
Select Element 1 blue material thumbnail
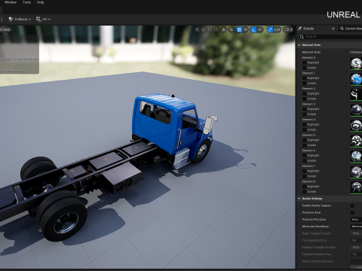click(356, 79)
